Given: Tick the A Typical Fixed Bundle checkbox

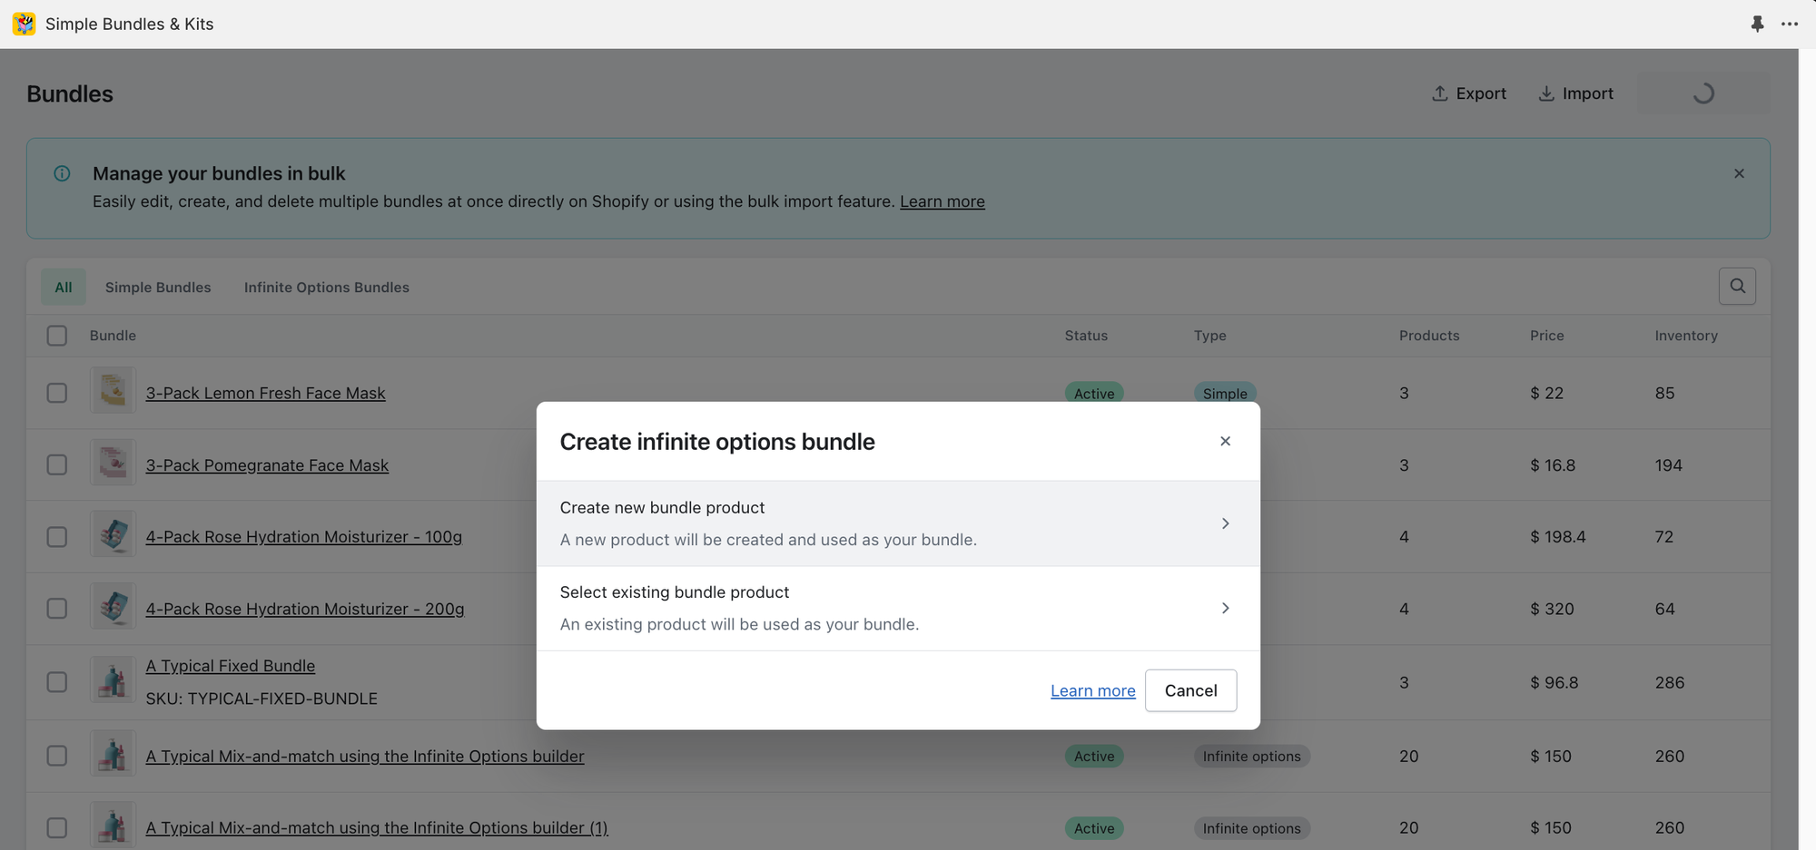Looking at the screenshot, I should click(57, 682).
